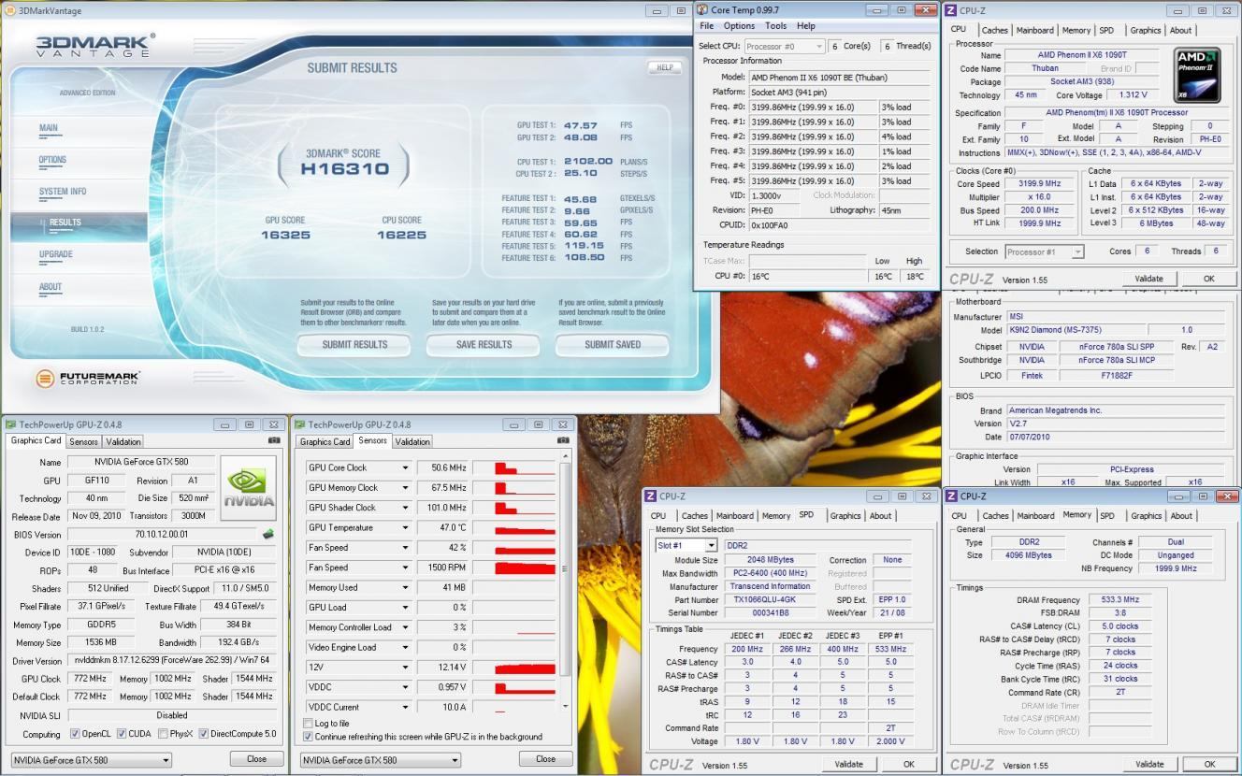
Task: Open the VDDC Current sensor dropdown
Action: [405, 707]
